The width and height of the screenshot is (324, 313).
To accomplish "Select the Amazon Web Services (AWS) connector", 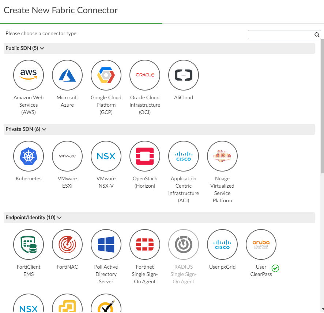I will 29,75.
